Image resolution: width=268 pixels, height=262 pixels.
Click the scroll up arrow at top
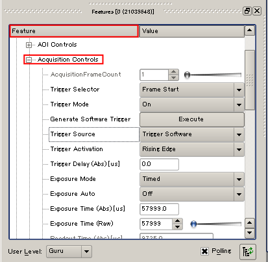click(250, 30)
